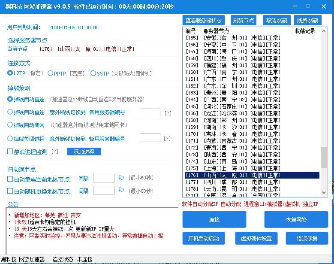Click 错误修复 button
The image size is (334, 264).
click(x=307, y=238)
